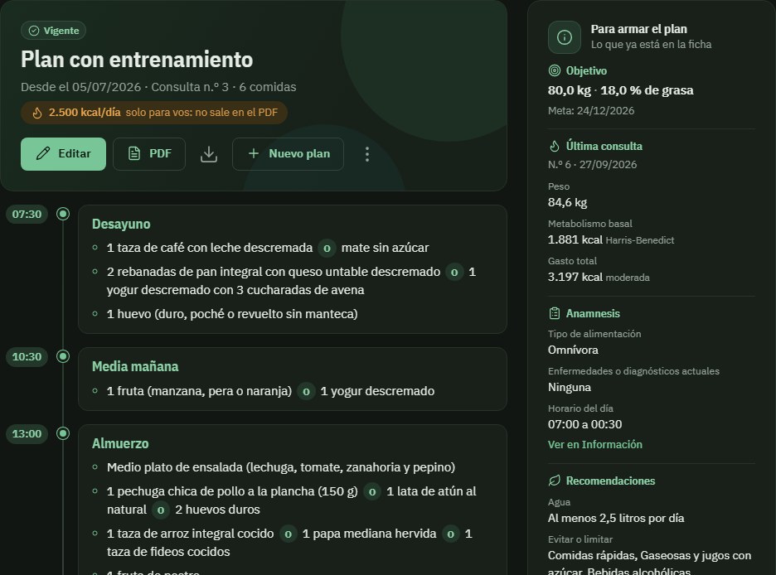Click the clipboard icon next to Anamnesis

555,313
